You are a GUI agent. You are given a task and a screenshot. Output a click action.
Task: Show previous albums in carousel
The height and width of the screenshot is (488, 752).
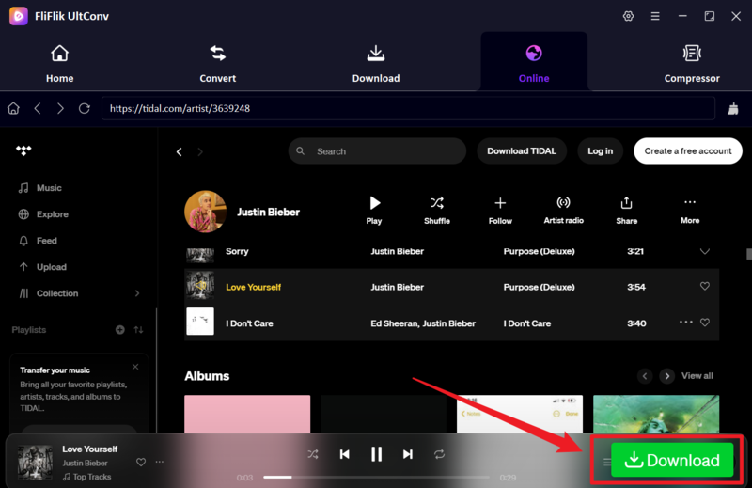[645, 376]
